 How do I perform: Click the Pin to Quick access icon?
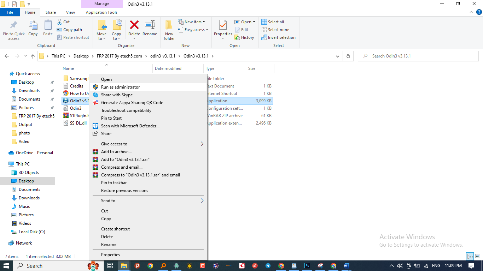[x=14, y=30]
